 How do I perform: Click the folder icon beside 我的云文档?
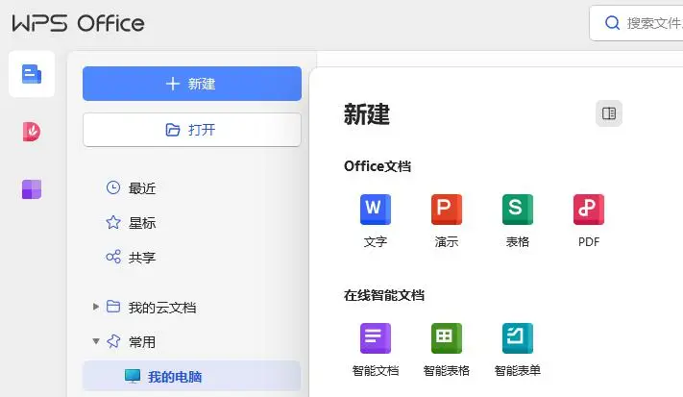113,307
